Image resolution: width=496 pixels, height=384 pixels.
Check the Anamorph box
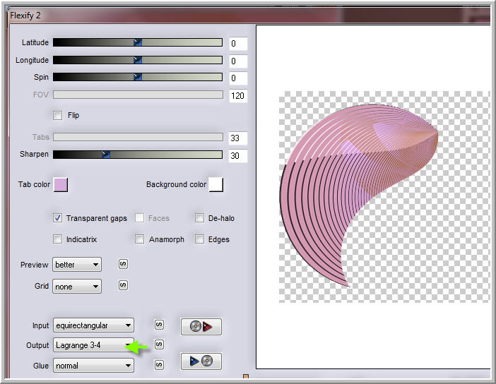point(139,239)
